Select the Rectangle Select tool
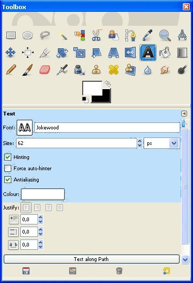The height and width of the screenshot is (283, 193). [11, 35]
